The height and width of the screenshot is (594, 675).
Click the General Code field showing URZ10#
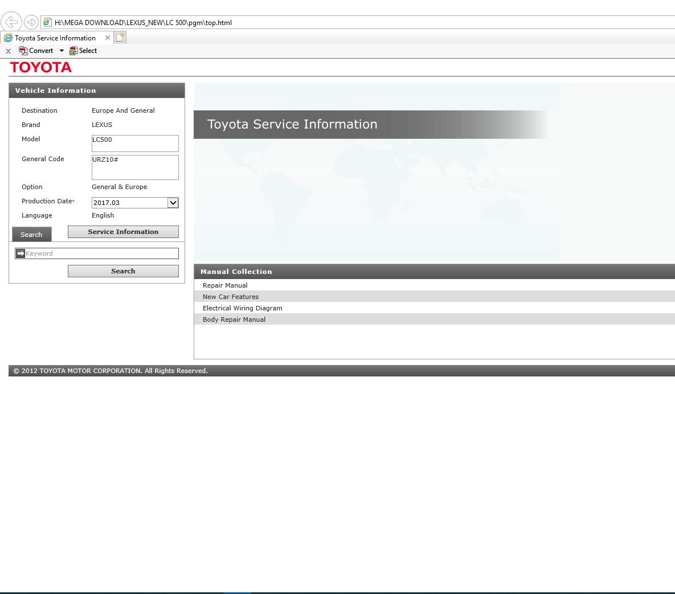(135, 167)
